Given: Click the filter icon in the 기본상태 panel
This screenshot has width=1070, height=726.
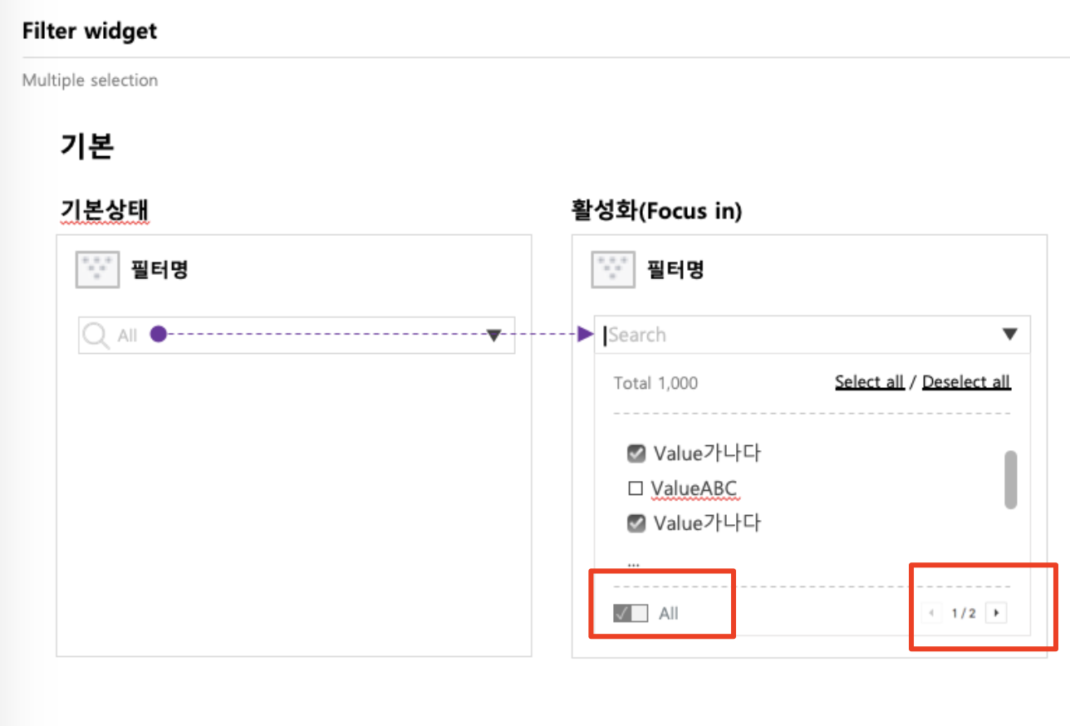Looking at the screenshot, I should pyautogui.click(x=98, y=270).
